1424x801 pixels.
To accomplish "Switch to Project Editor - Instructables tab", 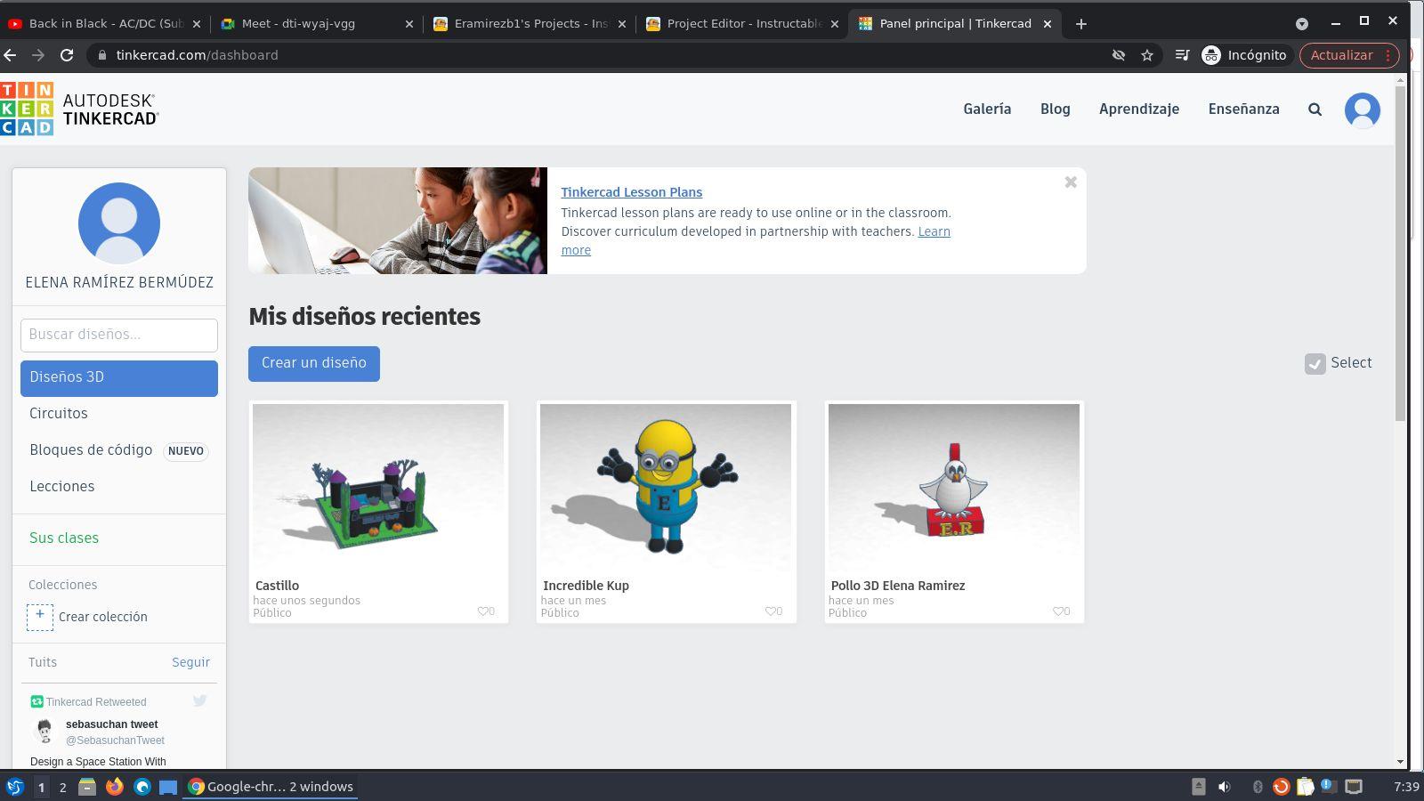I will click(x=743, y=24).
